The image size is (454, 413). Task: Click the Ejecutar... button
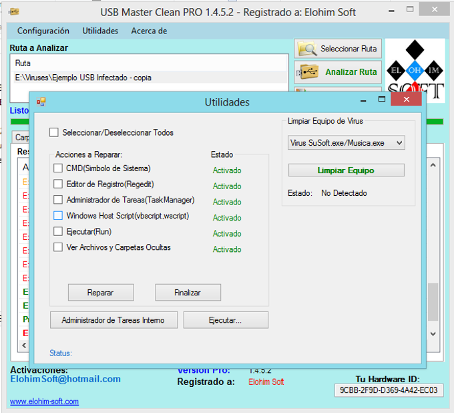226,320
